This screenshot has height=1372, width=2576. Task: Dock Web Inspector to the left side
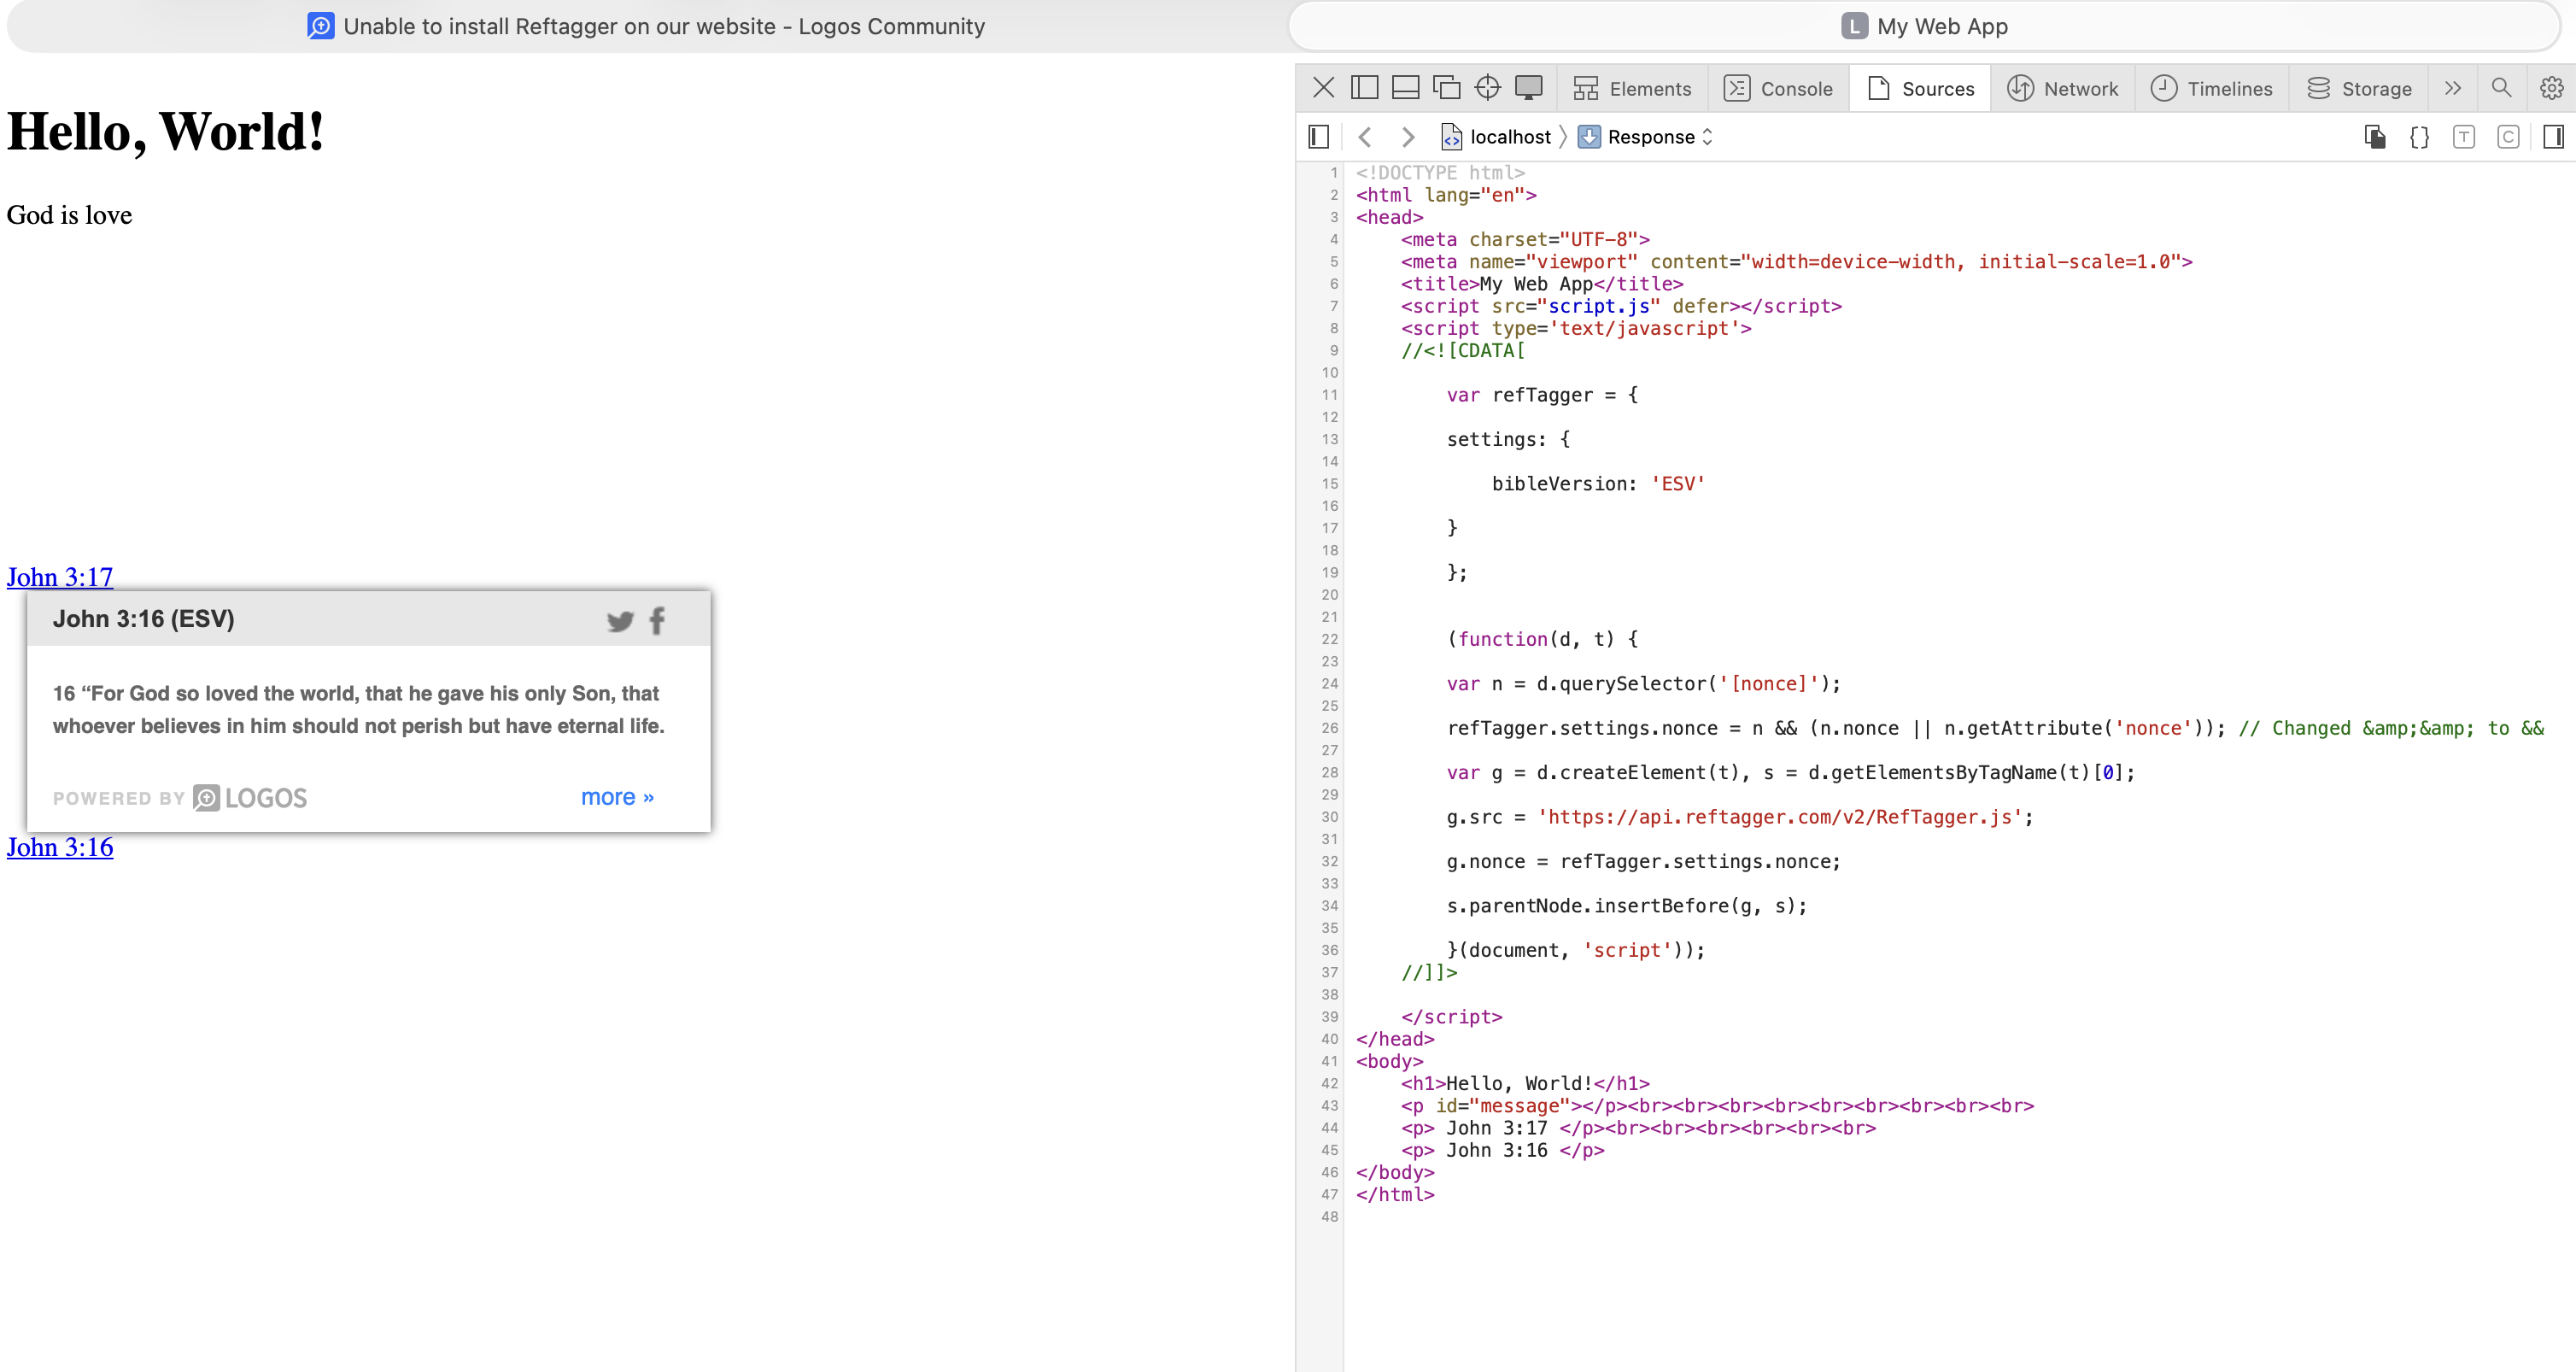pos(1364,88)
